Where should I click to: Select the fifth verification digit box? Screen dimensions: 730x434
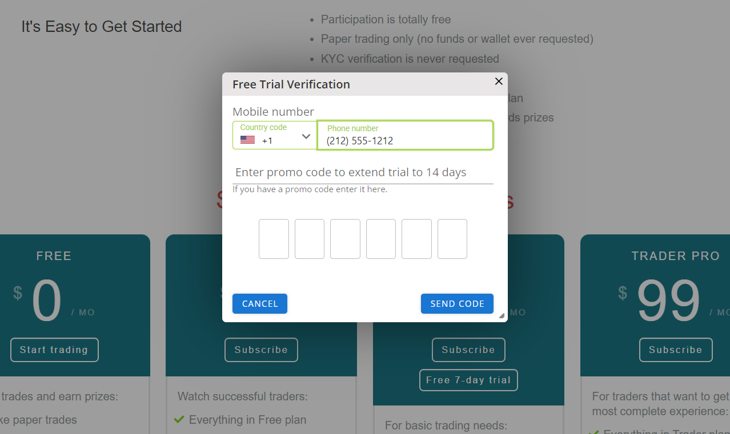tap(416, 239)
